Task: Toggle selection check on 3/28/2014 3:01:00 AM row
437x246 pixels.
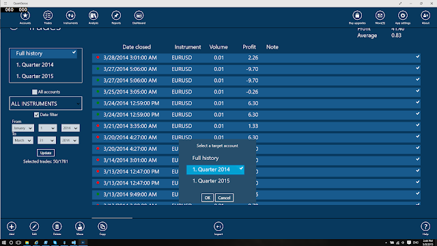Action: (417, 57)
